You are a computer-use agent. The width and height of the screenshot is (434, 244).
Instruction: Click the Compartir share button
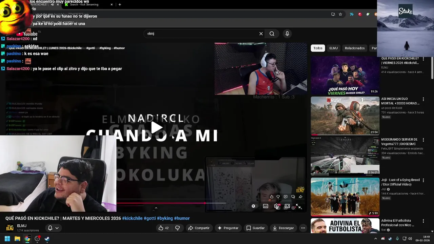tap(199, 228)
